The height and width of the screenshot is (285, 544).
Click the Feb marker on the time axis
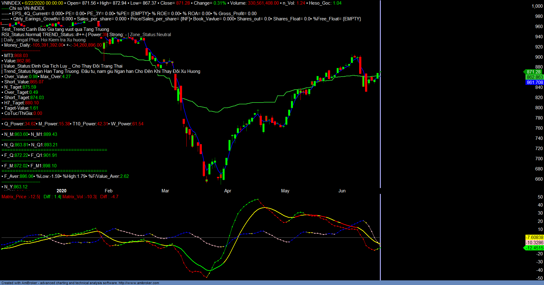[x=108, y=191]
